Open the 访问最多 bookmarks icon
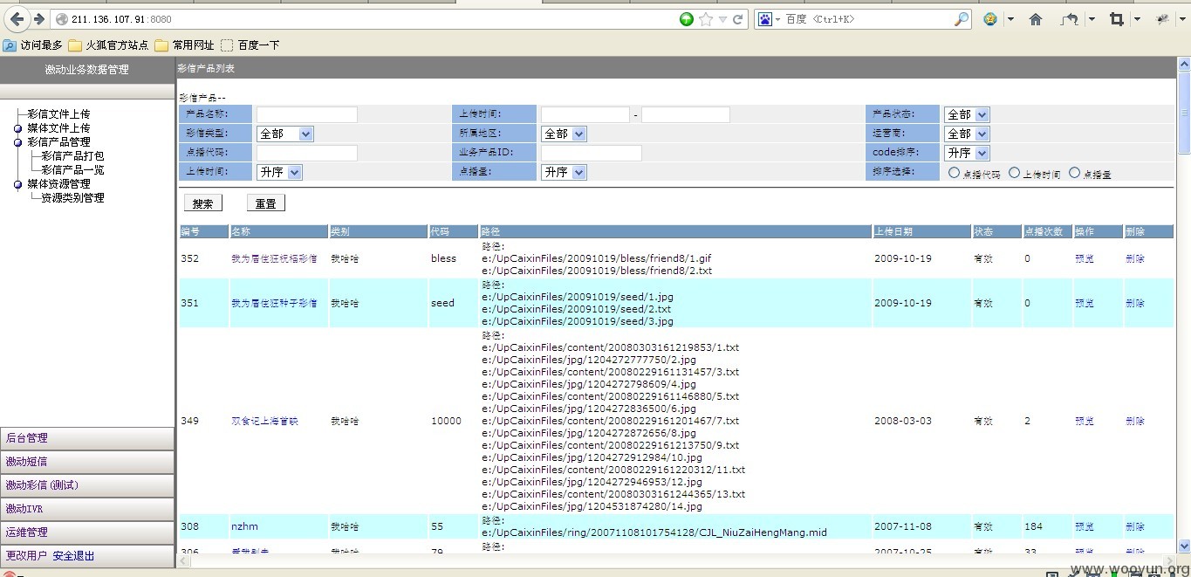The height and width of the screenshot is (577, 1191). 10,45
